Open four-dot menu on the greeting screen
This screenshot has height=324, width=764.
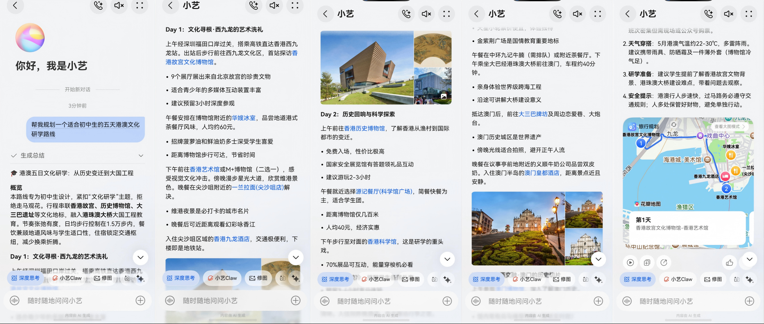140,5
